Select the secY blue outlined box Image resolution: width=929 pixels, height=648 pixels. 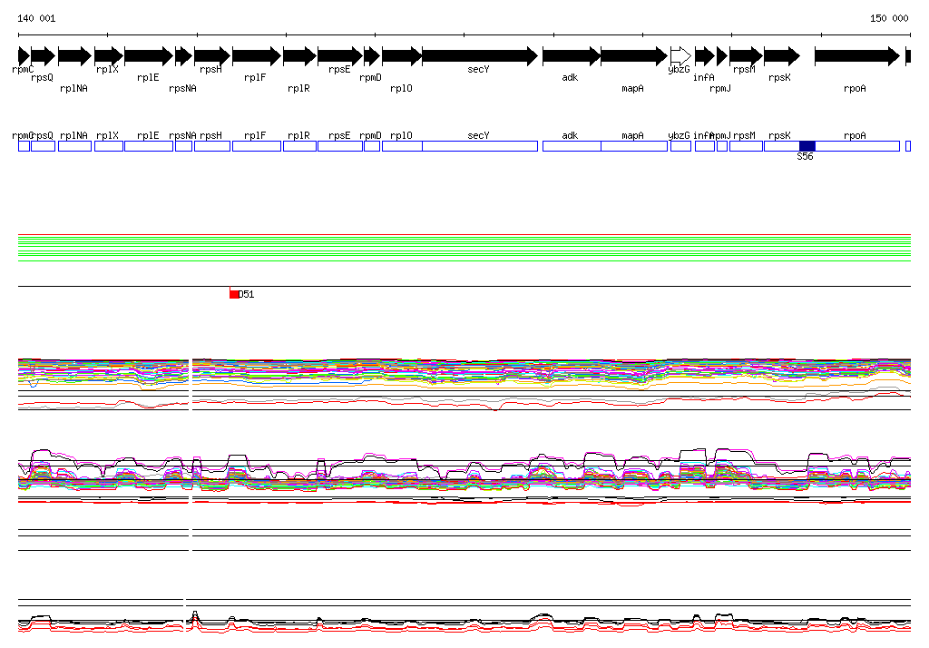coord(480,146)
